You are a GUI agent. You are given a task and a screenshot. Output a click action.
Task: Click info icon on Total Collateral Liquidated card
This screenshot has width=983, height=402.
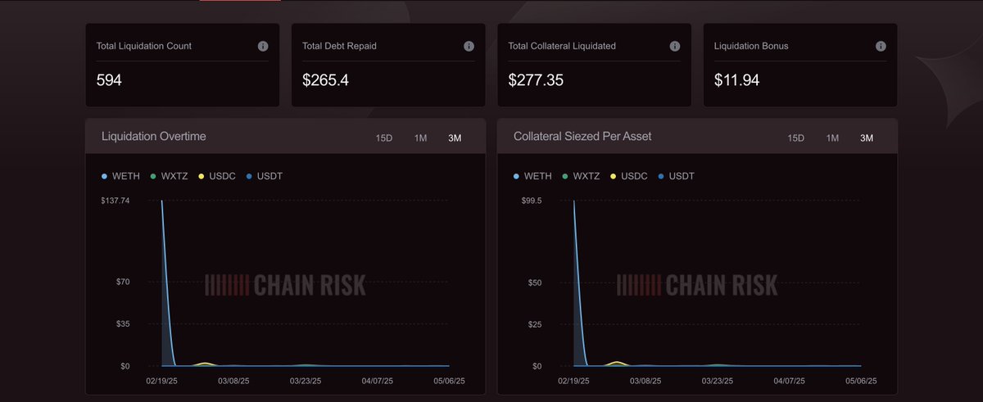[x=674, y=47]
